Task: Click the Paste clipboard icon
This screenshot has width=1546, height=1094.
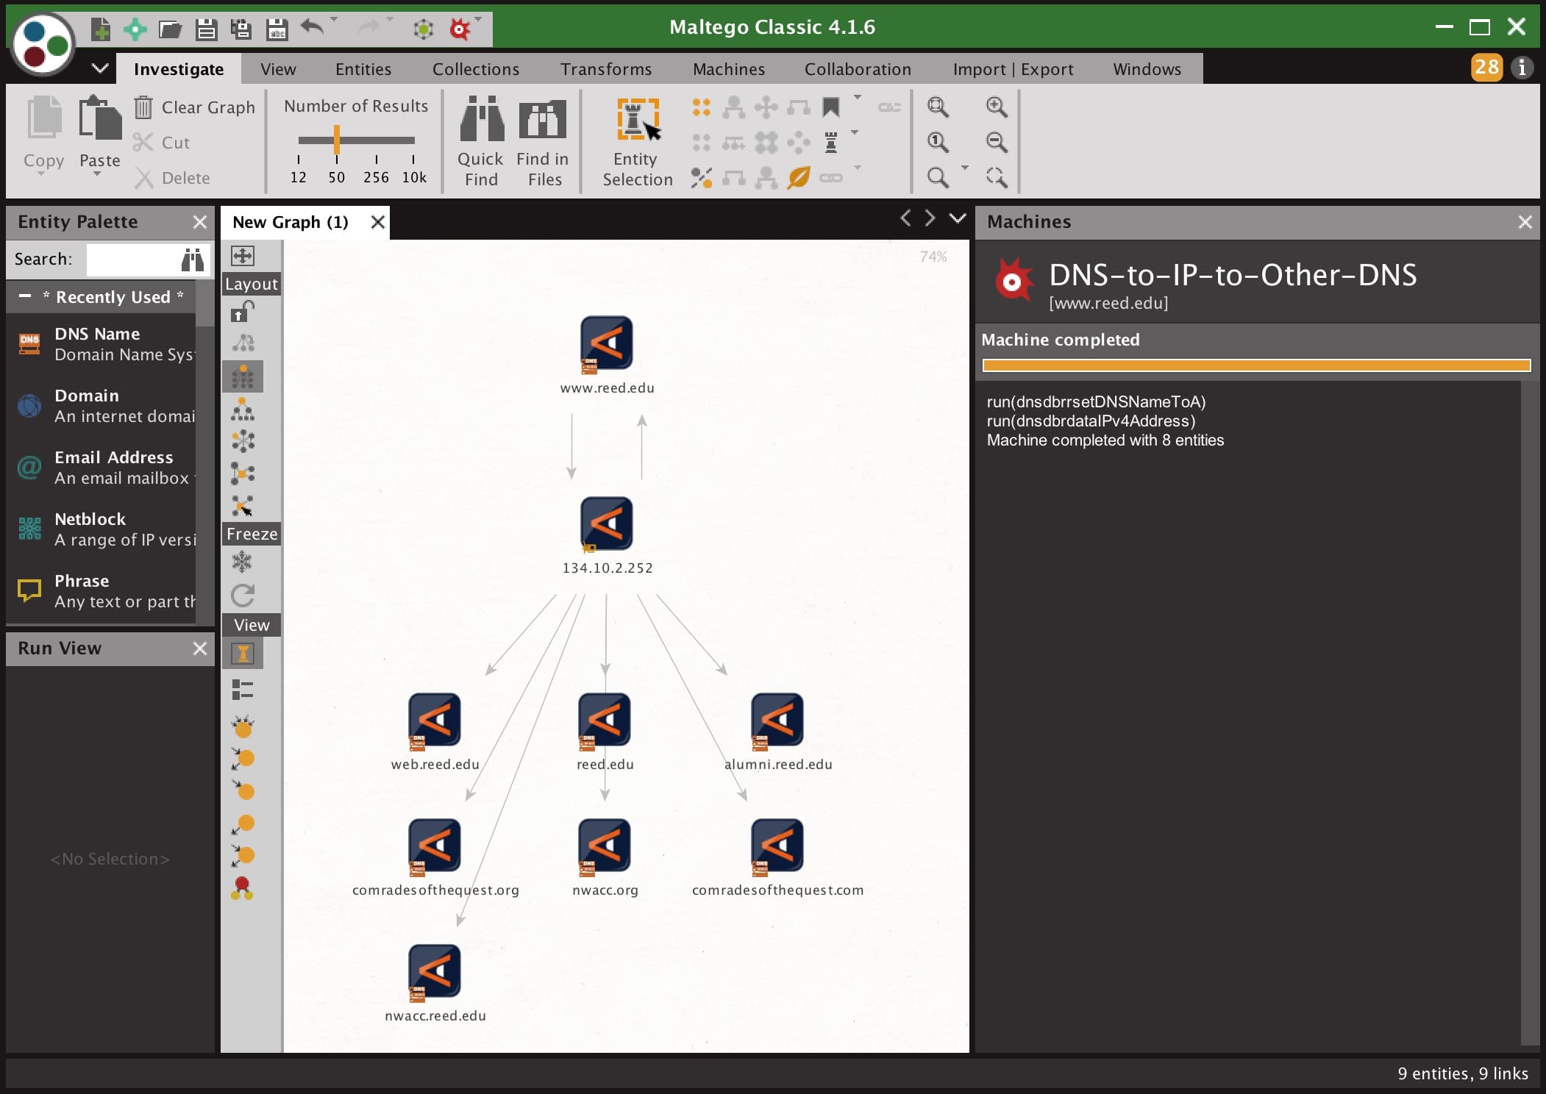Action: coord(100,117)
